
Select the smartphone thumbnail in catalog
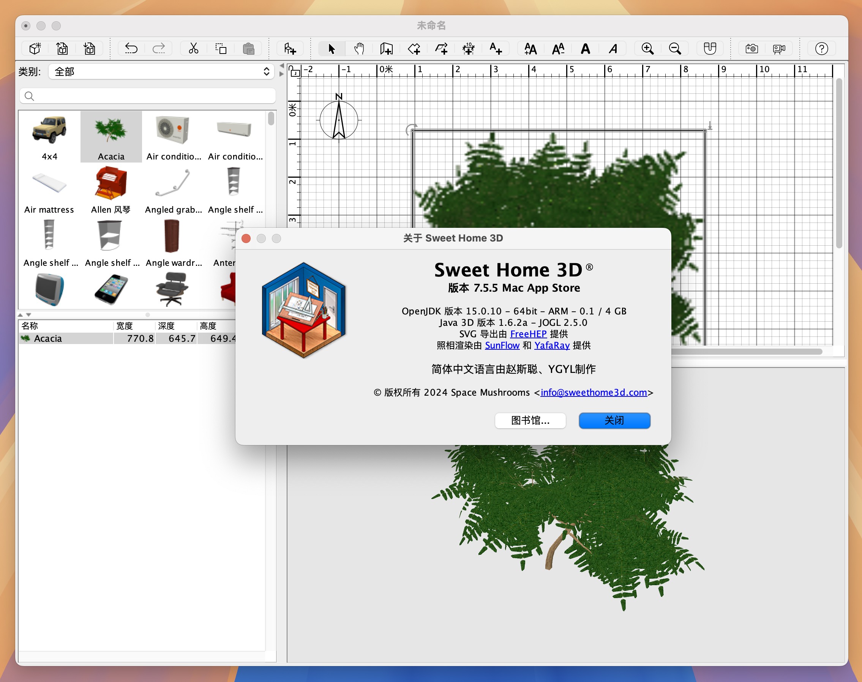111,289
